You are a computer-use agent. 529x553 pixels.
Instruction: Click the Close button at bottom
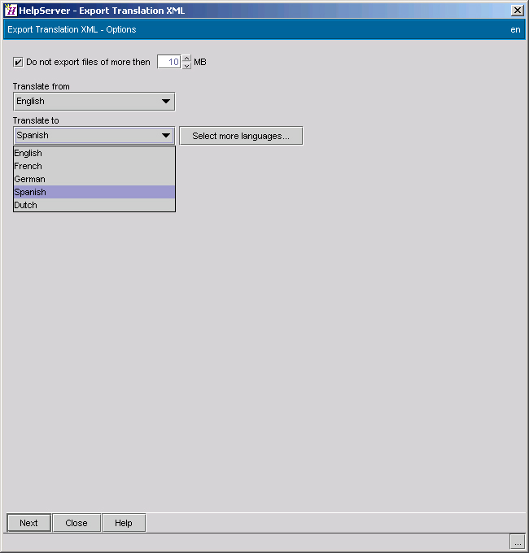[x=77, y=523]
